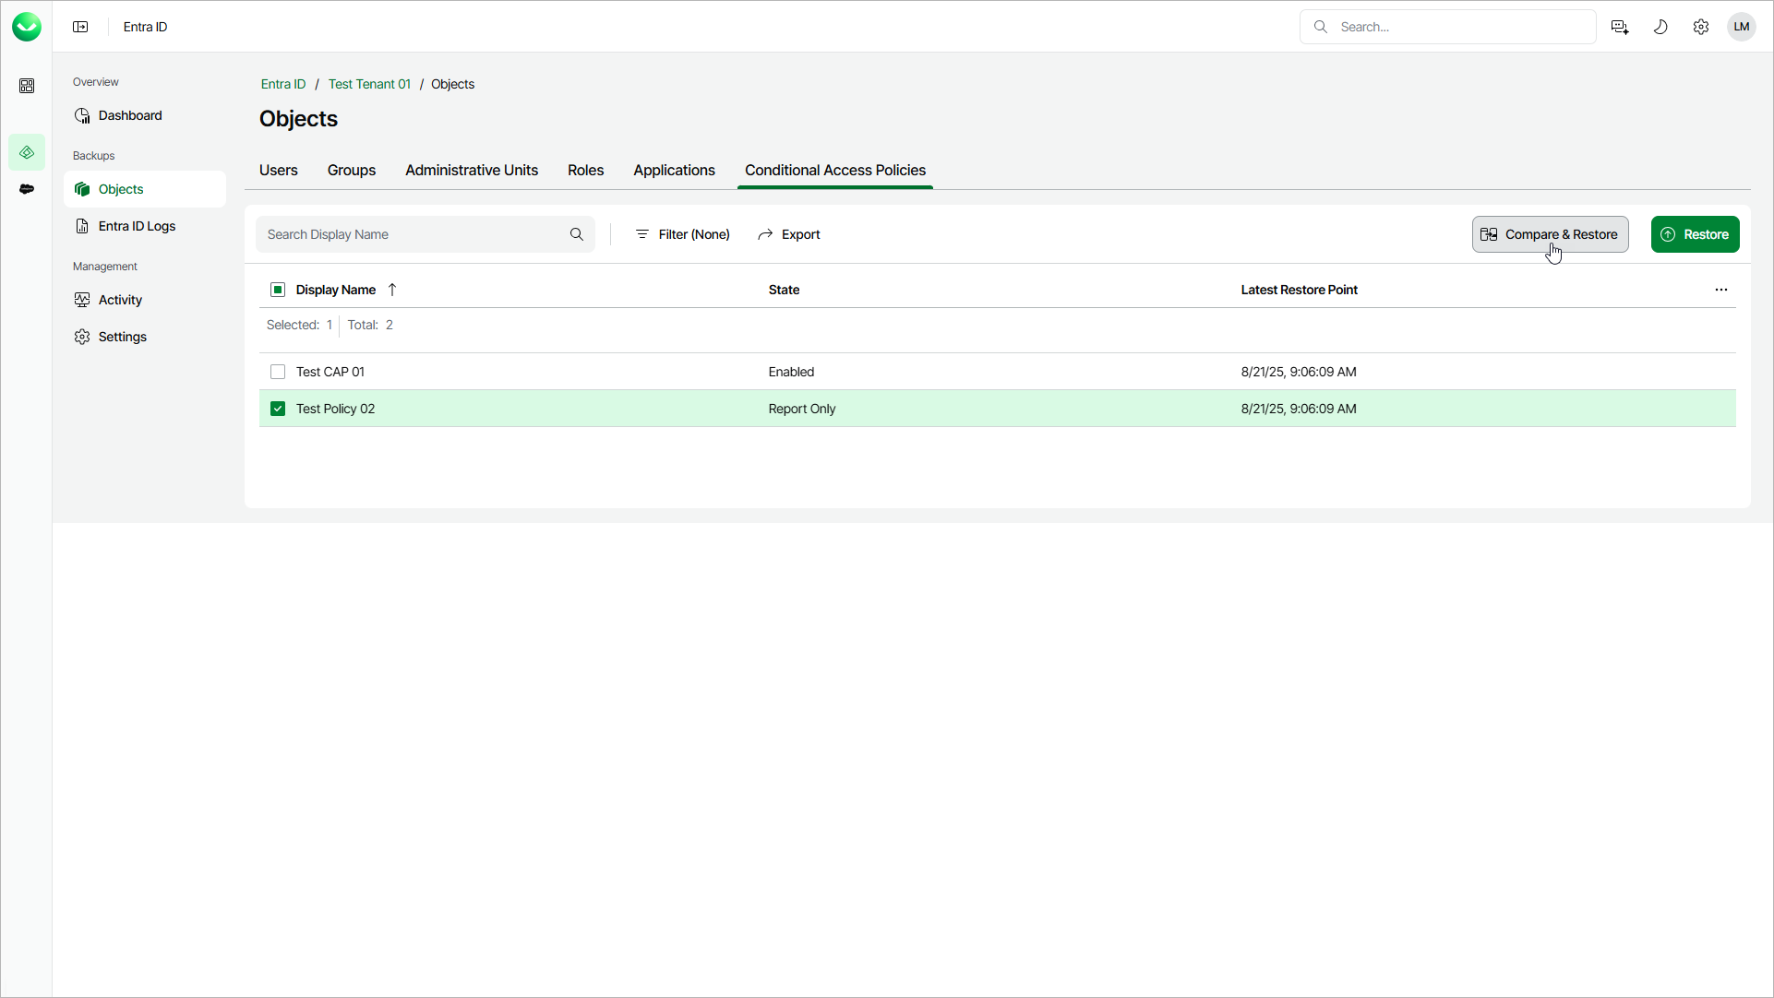The height and width of the screenshot is (998, 1774).
Task: Follow the Test Tenant 01 breadcrumb link
Action: (x=369, y=84)
